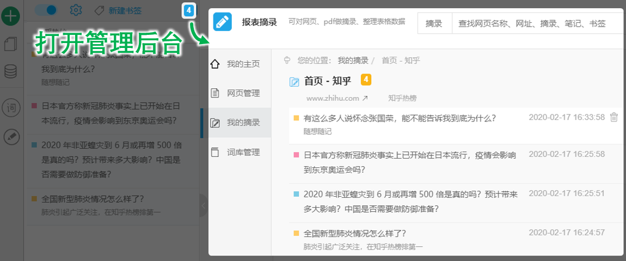
Task: Click 我的摘录 in the breadcrumb
Action: 353,60
